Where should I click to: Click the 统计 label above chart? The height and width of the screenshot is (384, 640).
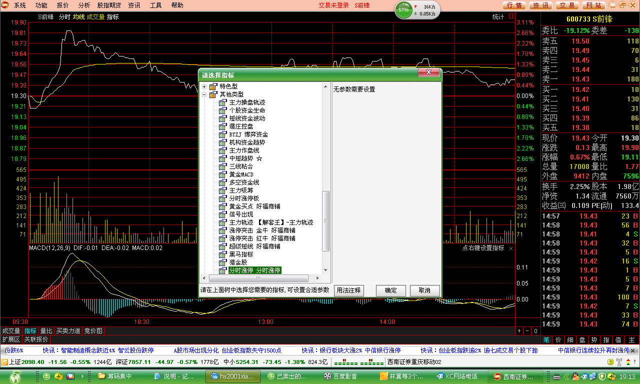[498, 16]
